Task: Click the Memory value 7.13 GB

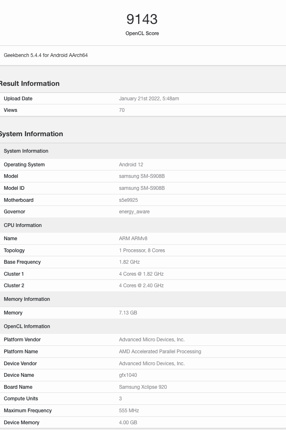Action: [128, 313]
